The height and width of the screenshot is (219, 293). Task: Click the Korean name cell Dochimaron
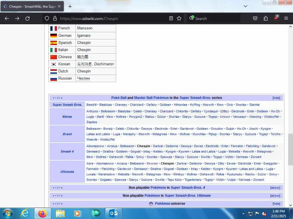[96, 64]
